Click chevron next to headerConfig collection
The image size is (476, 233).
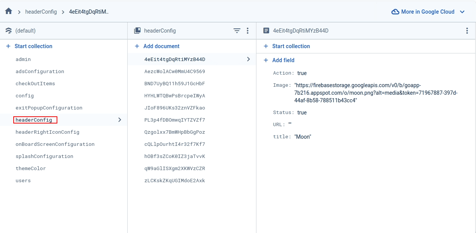click(x=120, y=120)
